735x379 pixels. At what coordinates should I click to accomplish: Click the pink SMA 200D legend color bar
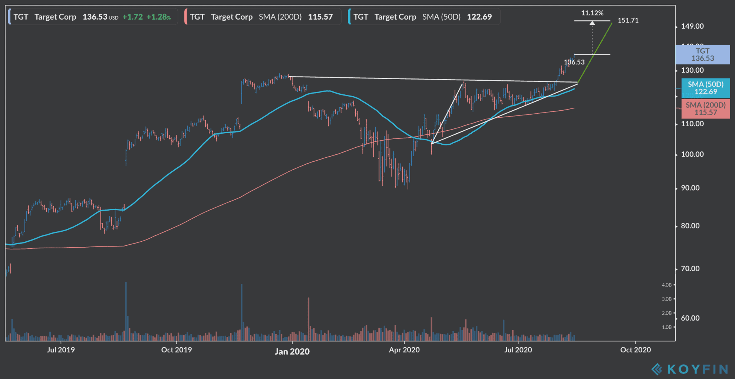(x=185, y=17)
